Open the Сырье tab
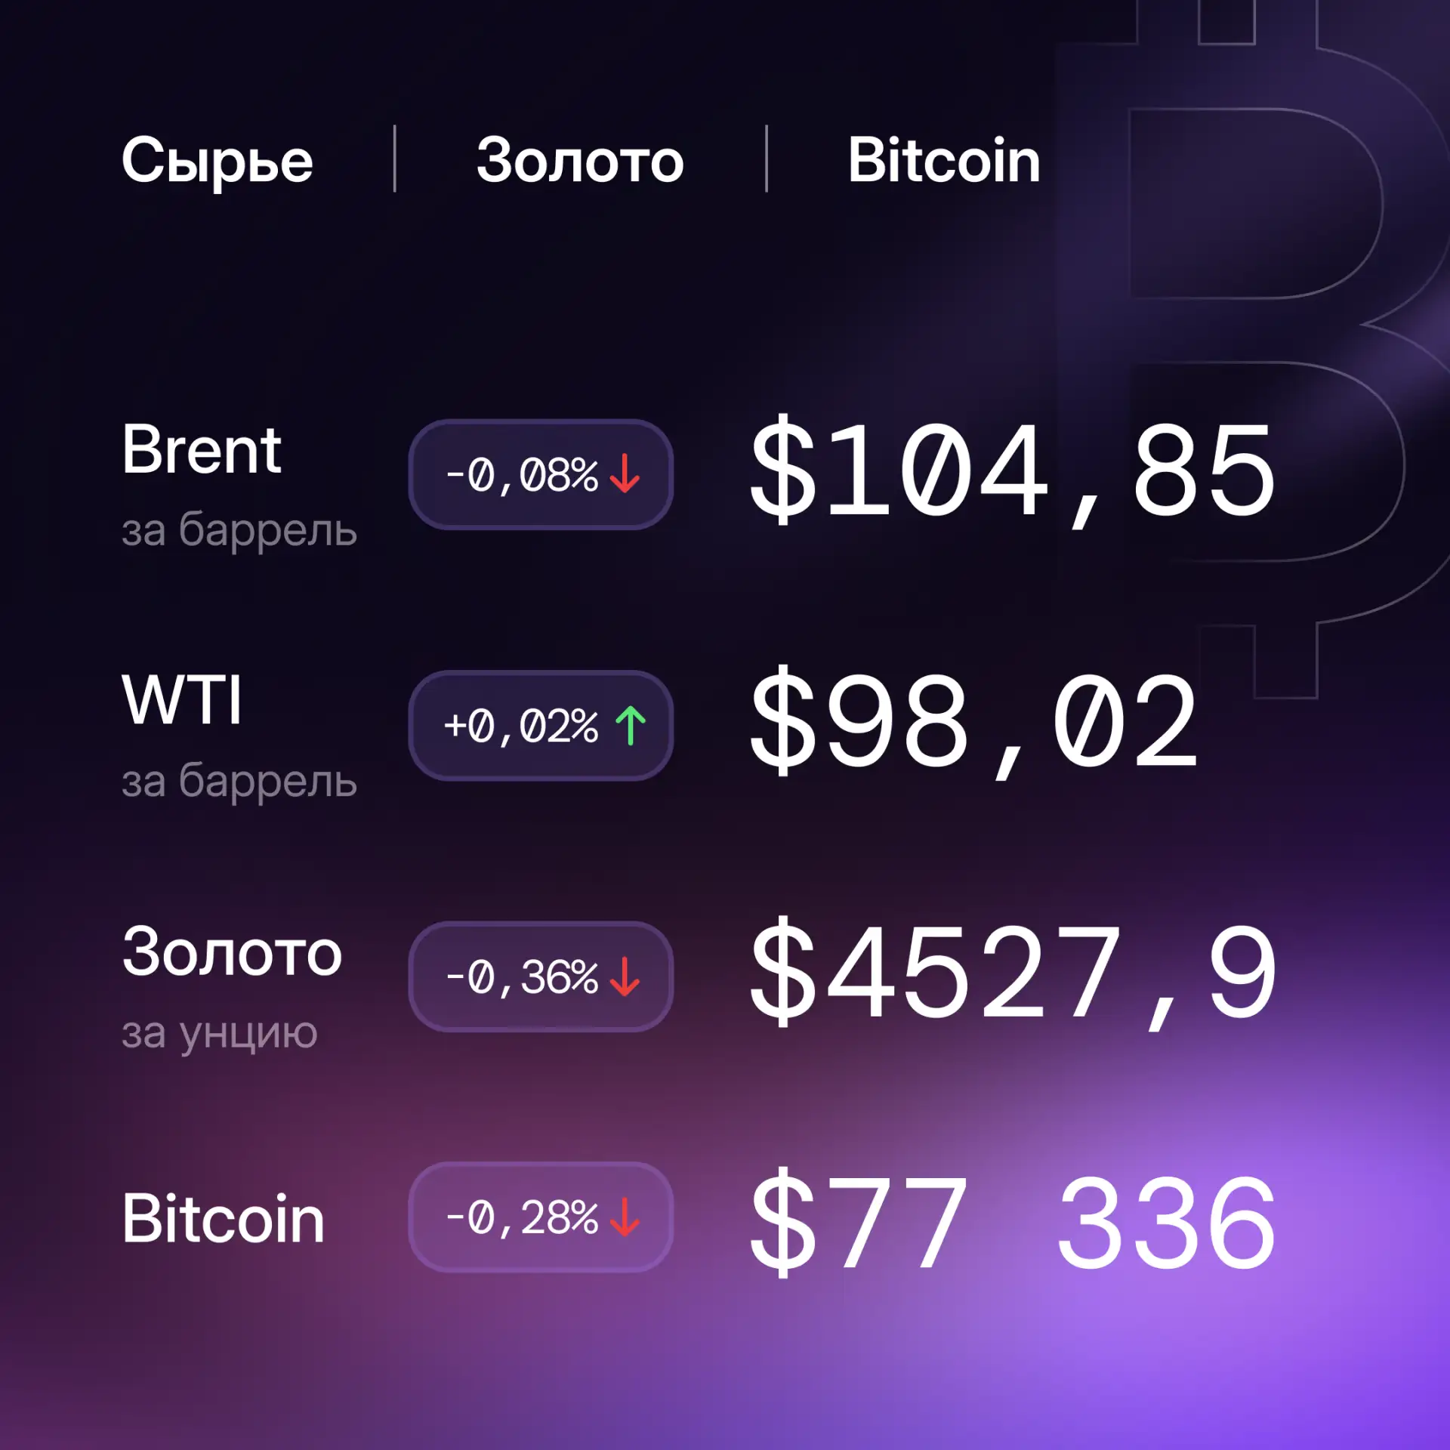 tap(217, 160)
